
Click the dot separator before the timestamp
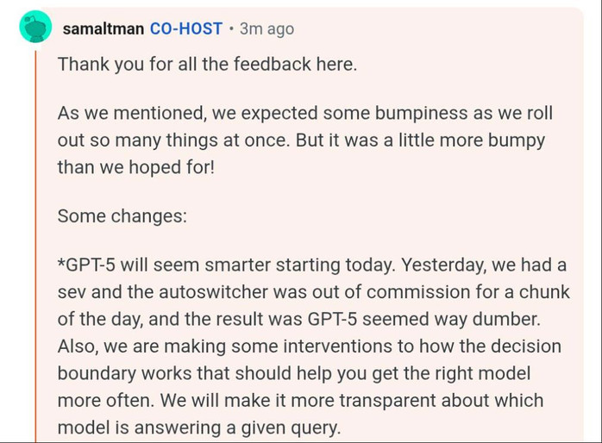coord(231,28)
